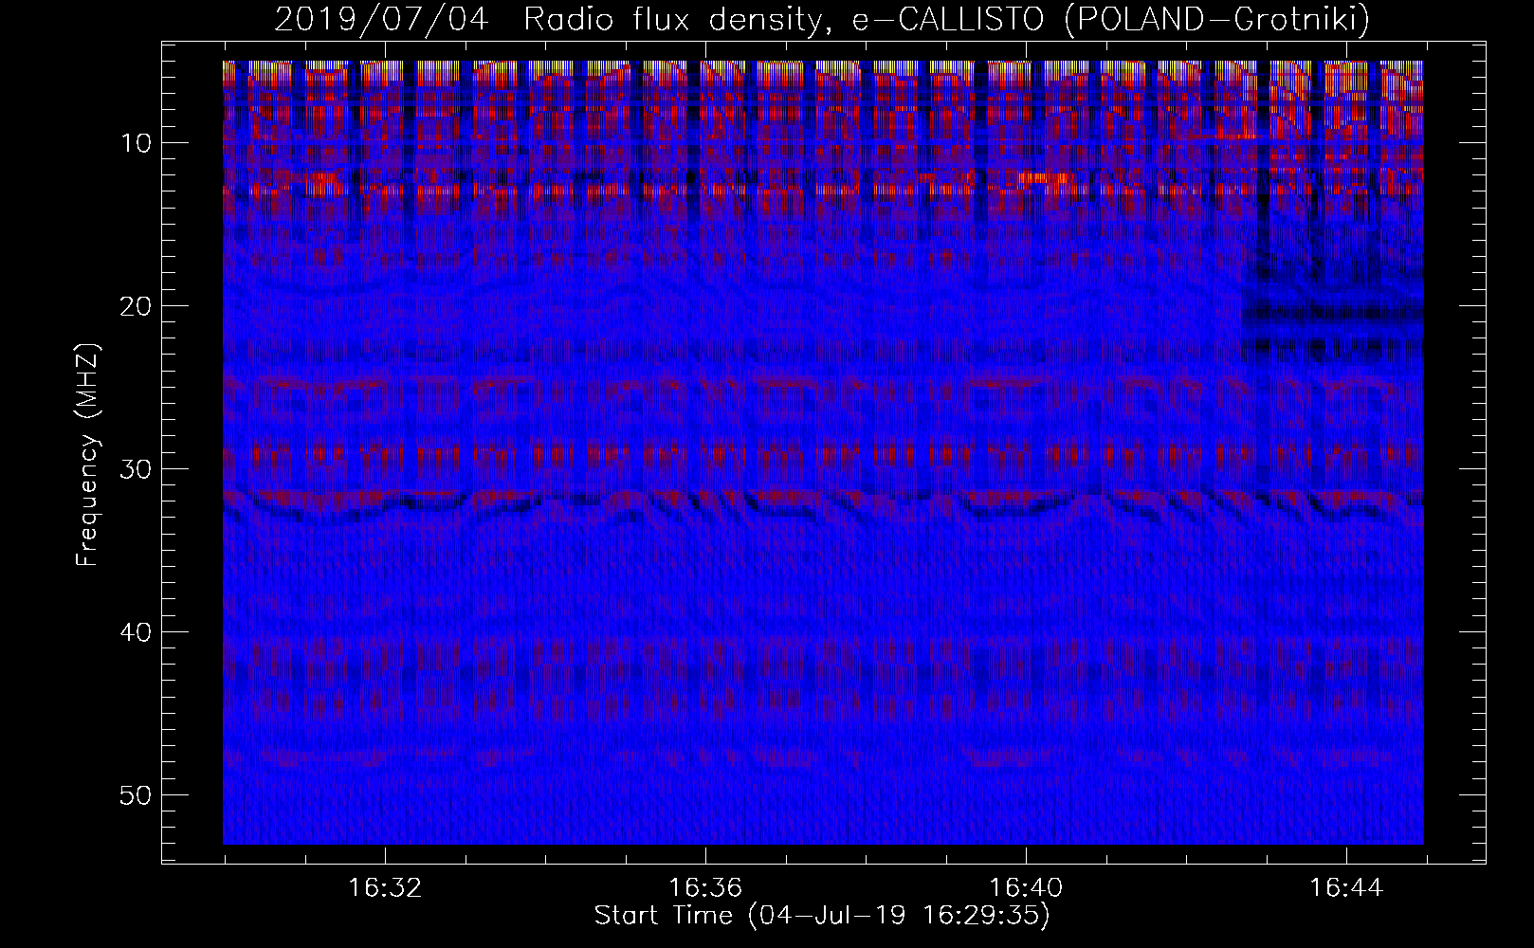This screenshot has width=1534, height=948.
Task: Click the time tick label '16:40'
Action: [x=1026, y=888]
